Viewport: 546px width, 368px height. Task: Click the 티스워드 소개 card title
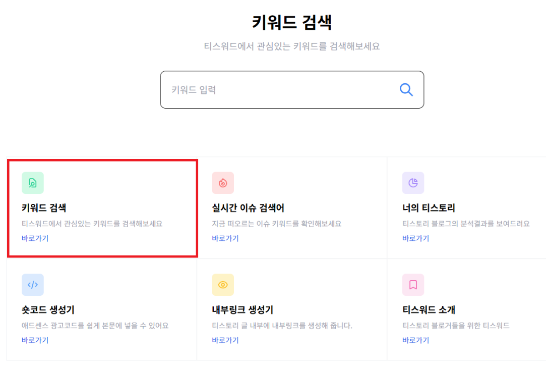tap(429, 310)
